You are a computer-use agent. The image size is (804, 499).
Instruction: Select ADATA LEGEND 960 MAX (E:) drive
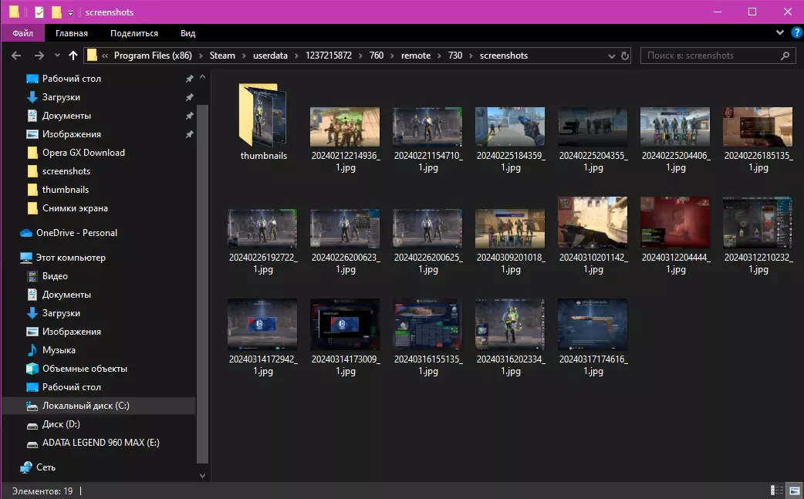coord(100,443)
